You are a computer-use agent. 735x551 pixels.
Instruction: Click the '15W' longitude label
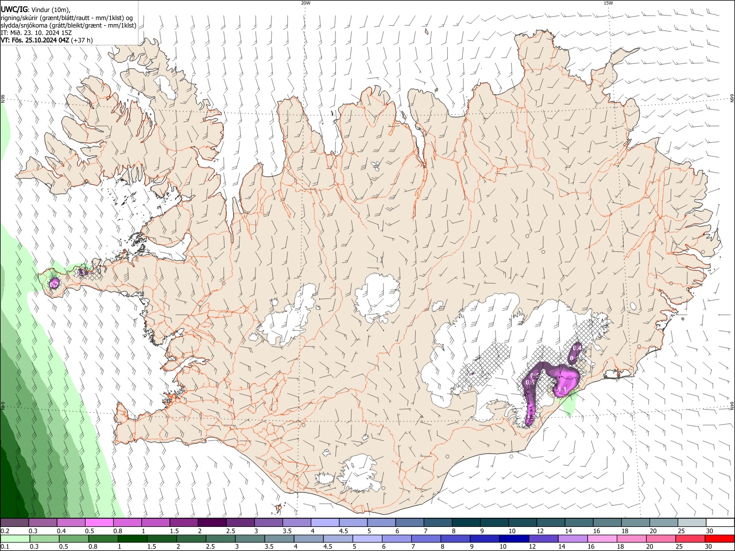click(x=608, y=3)
